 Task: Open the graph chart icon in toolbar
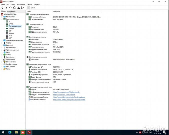[22, 8]
